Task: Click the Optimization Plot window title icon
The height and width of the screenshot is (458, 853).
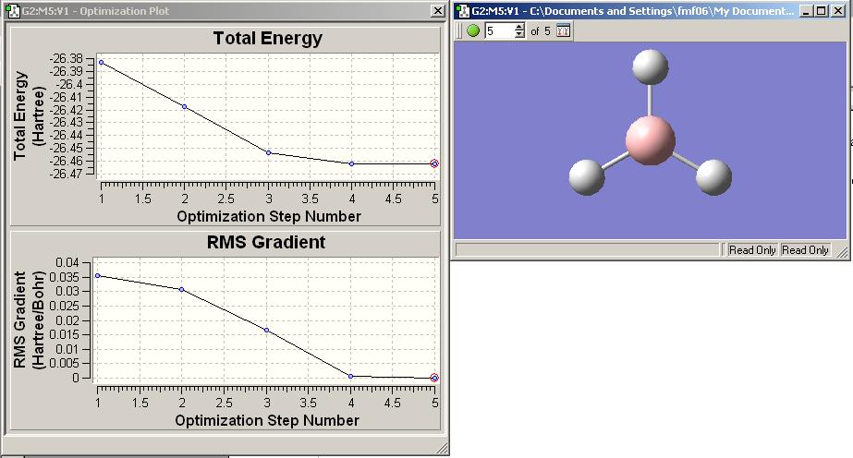Action: [12, 11]
